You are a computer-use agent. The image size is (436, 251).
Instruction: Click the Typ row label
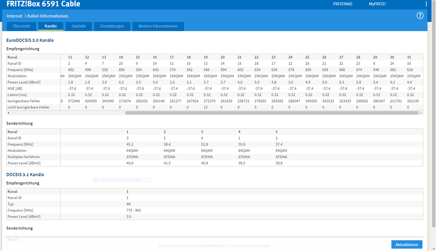[10, 204]
